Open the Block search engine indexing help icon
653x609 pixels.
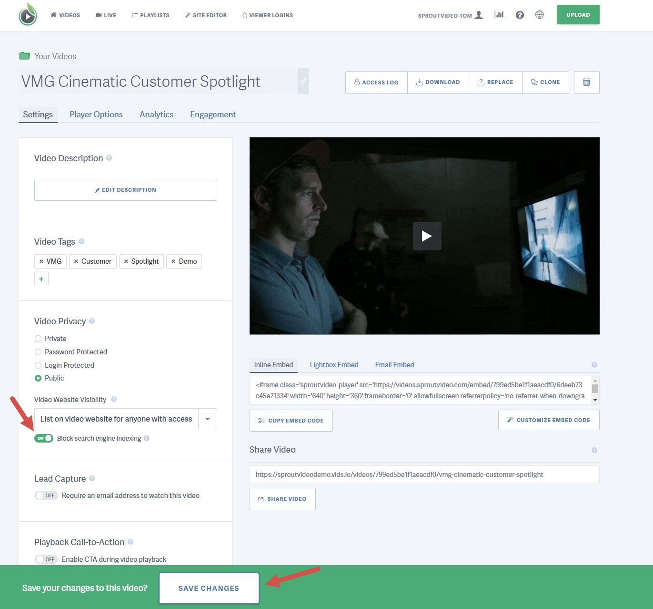(147, 438)
